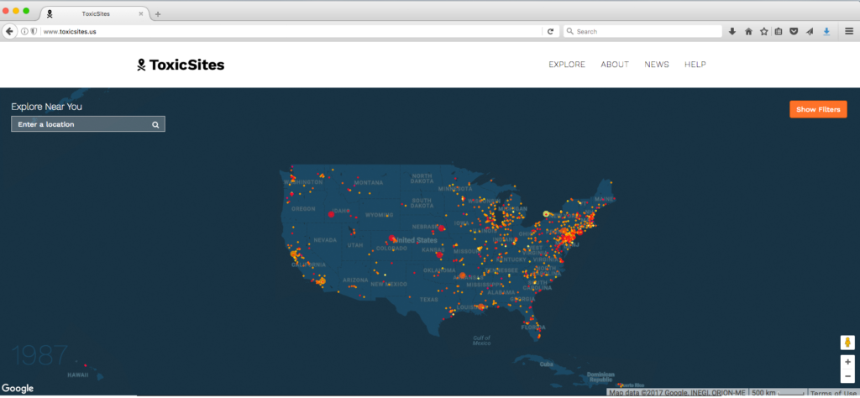Bookmark this page with the star icon
860x398 pixels.
763,32
